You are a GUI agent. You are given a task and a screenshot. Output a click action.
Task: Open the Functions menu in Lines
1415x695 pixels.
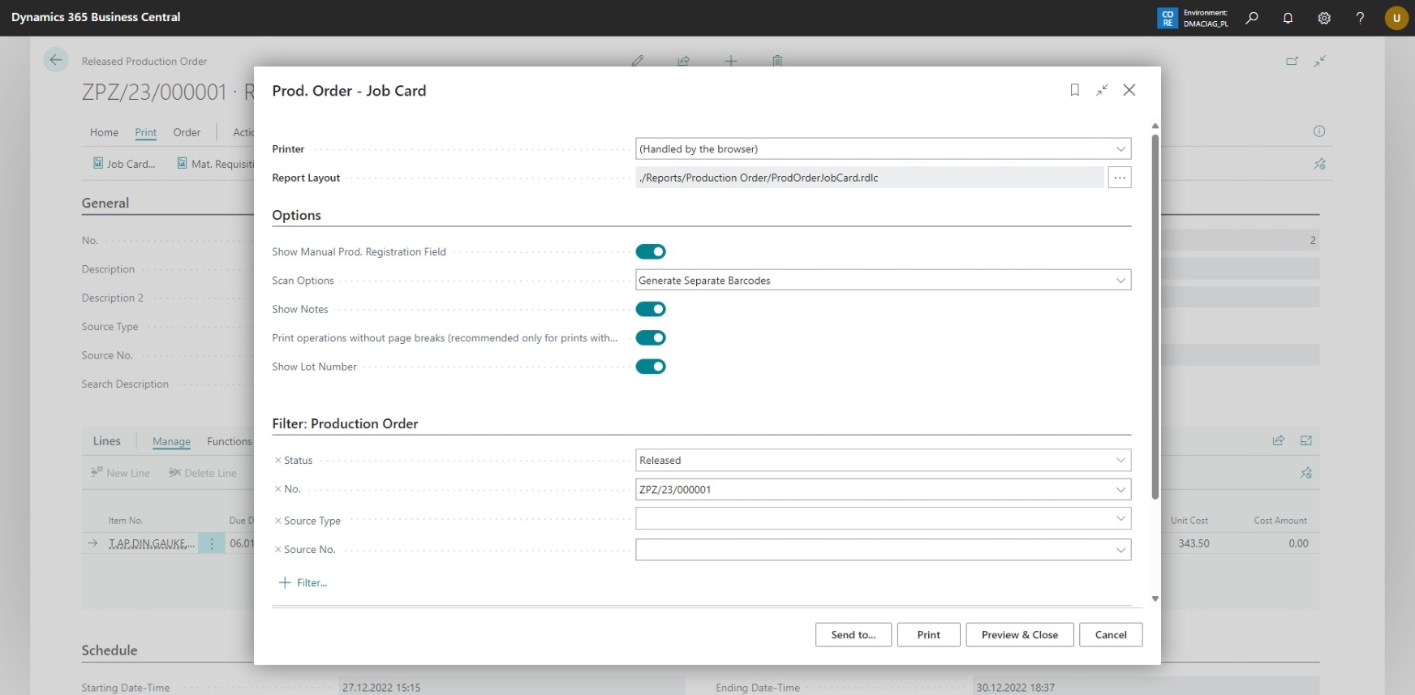pyautogui.click(x=230, y=441)
